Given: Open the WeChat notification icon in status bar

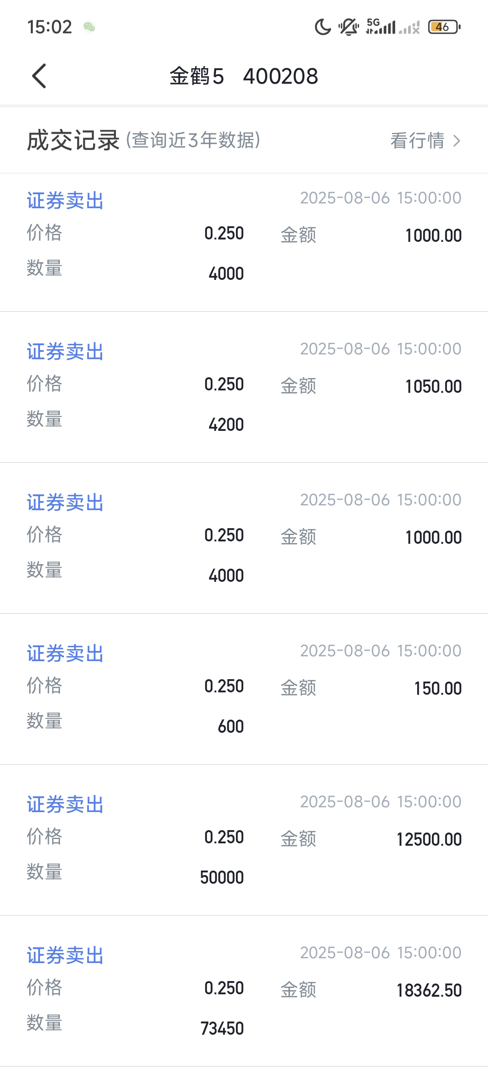Looking at the screenshot, I should [89, 27].
